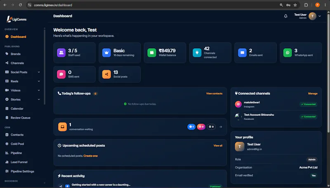This screenshot has height=188, width=330.
Task: Expand the Stories submenu chevron
Action: [x=39, y=99]
